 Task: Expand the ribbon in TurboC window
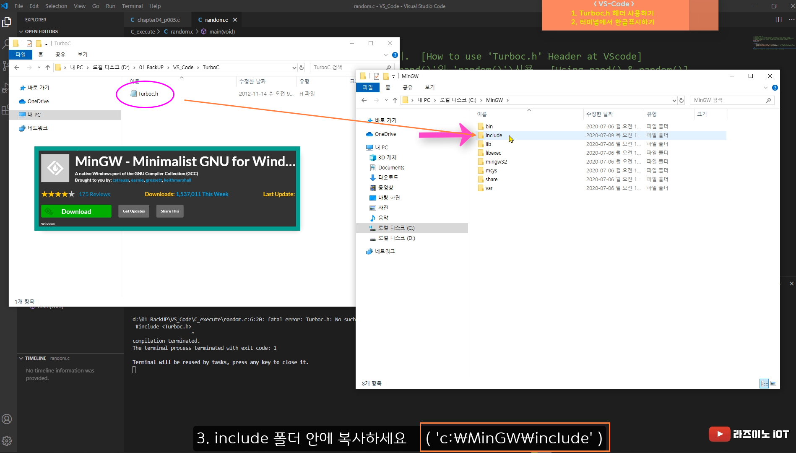pos(385,55)
